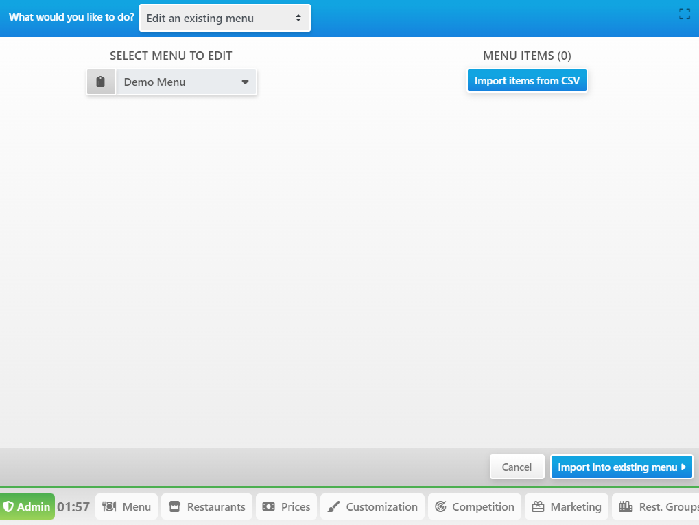Click the 'What would you like to do?' label
The height and width of the screenshot is (525, 699).
[x=71, y=17]
